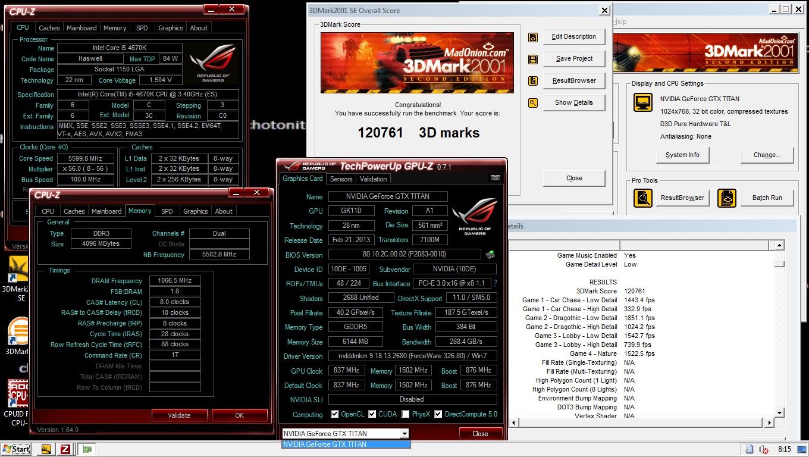
Task: Open the orange 3DMark desktop shortcut
Action: pyautogui.click(x=17, y=336)
